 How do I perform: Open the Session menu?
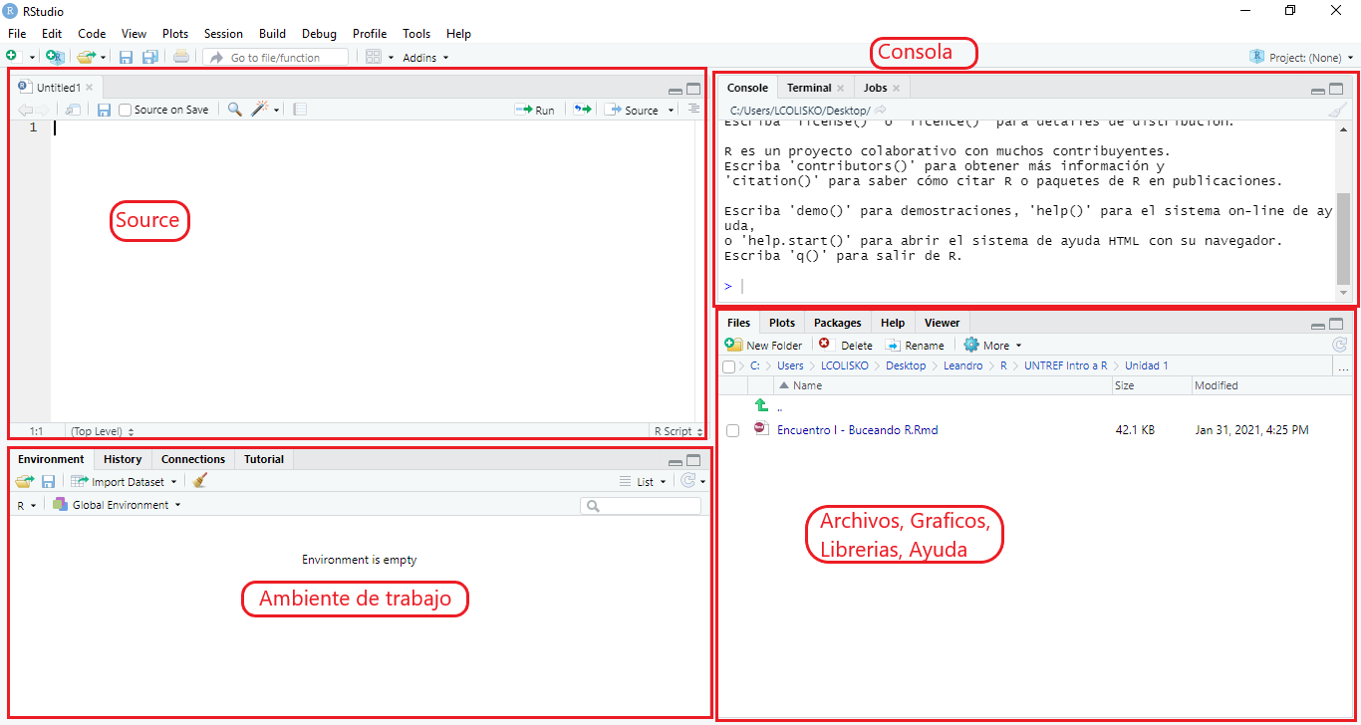pyautogui.click(x=223, y=34)
